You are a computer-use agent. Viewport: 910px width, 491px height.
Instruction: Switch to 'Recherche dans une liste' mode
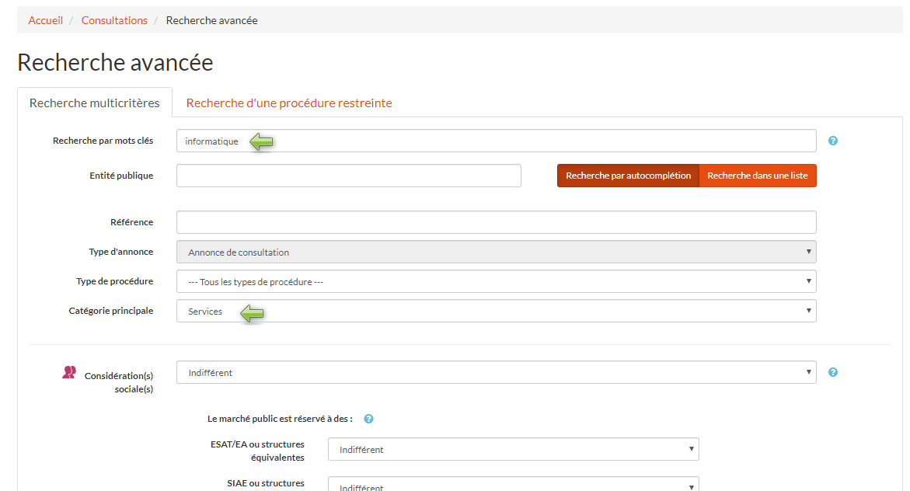click(x=757, y=176)
